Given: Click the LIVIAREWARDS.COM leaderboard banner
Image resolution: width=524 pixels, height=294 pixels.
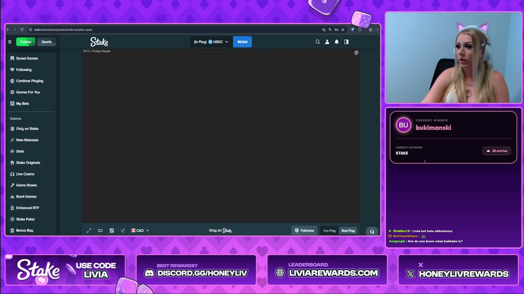Looking at the screenshot, I should 327,270.
